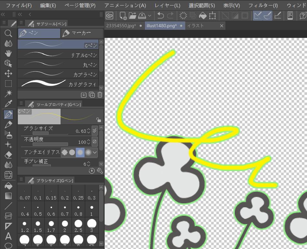Set anti-aliasing to weak
Screen dimensions: 307x249
pyautogui.click(x=72, y=152)
